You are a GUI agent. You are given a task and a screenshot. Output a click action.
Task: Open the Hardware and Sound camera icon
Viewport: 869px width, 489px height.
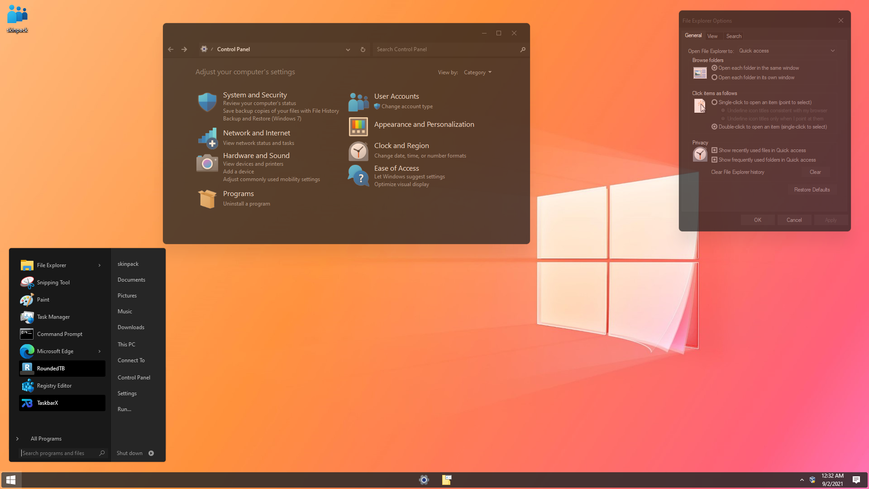pyautogui.click(x=207, y=163)
